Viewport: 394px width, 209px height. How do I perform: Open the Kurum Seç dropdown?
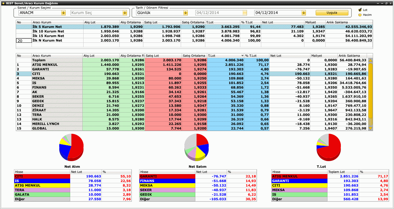coord(125,13)
